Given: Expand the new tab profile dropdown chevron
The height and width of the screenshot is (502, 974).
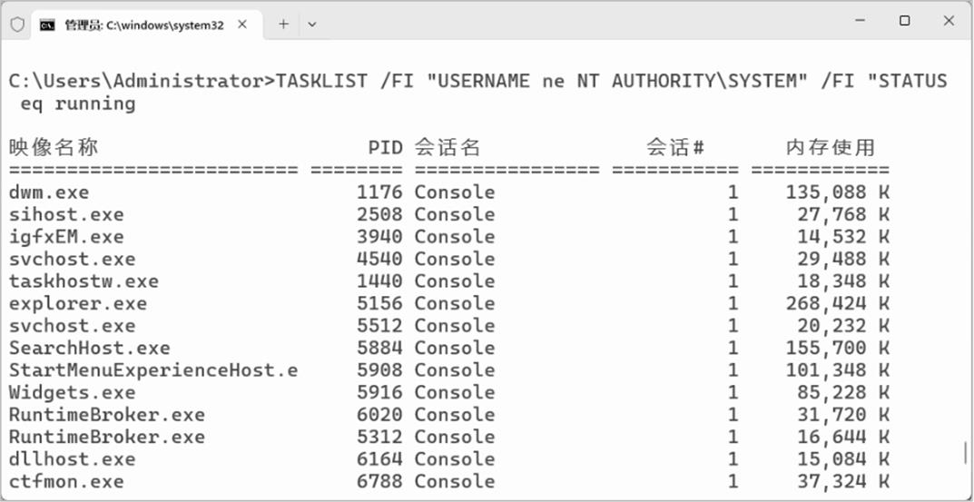Looking at the screenshot, I should 312,25.
